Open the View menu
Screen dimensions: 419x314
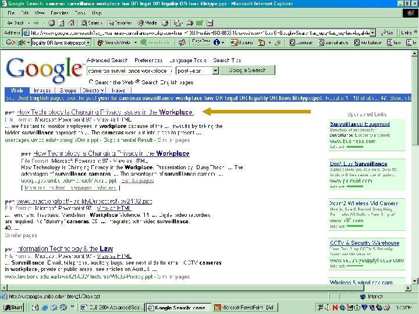tap(40, 13)
